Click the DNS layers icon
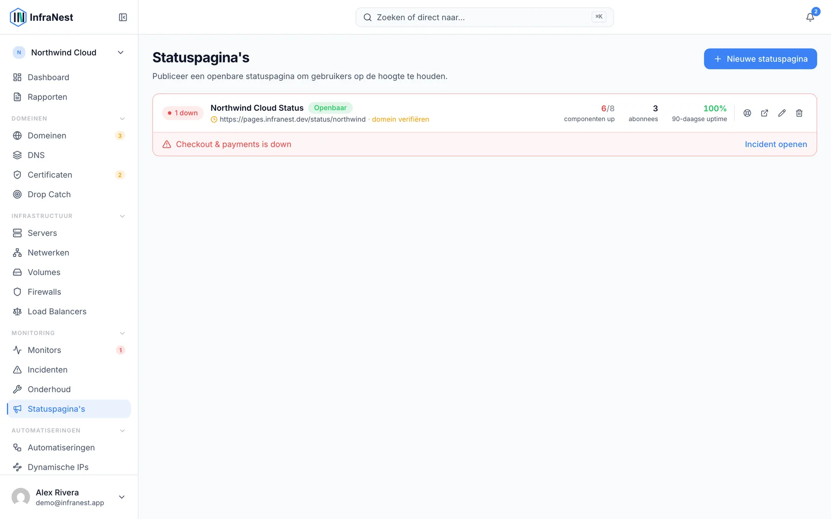 click(17, 155)
